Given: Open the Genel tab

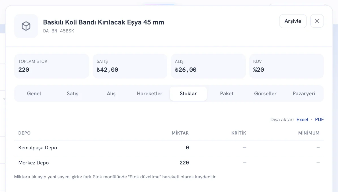Looking at the screenshot, I should (x=34, y=94).
